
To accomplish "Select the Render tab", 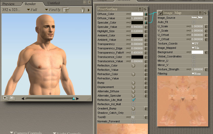I will pos(30,4).
